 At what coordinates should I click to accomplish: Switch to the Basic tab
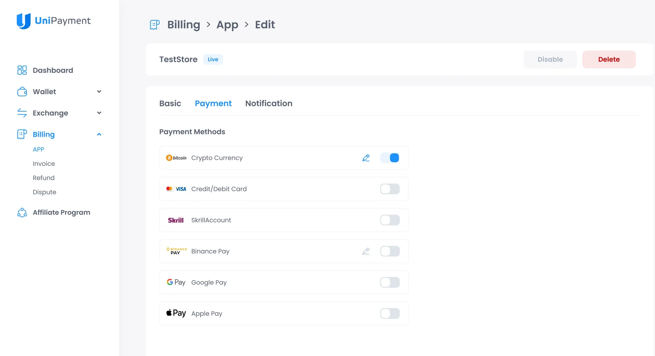(x=170, y=104)
